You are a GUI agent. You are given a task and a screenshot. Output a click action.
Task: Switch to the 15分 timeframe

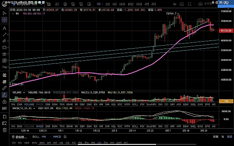tap(130, 4)
